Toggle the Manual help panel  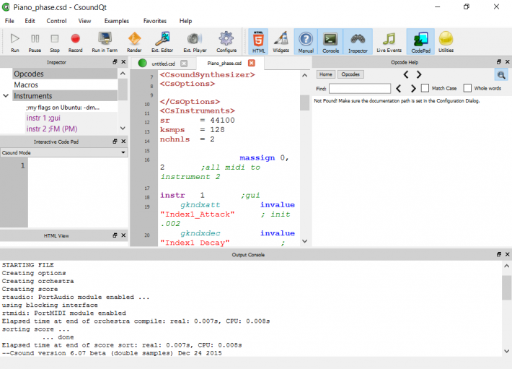point(306,42)
